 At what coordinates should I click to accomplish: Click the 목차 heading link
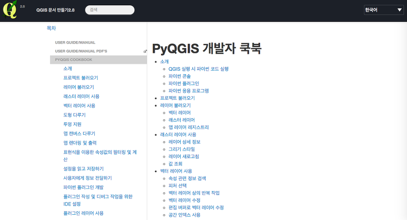coord(51,28)
